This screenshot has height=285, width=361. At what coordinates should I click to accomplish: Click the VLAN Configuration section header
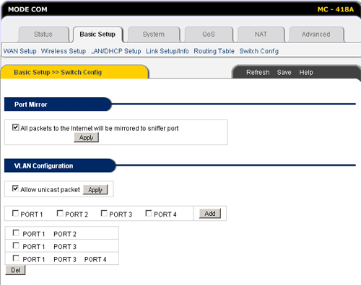[x=60, y=166]
